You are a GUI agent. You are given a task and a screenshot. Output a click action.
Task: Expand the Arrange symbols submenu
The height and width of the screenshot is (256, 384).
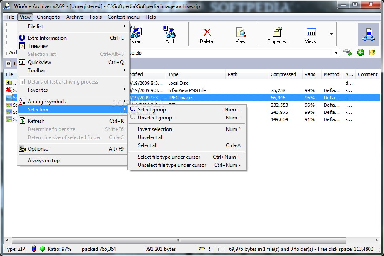[73, 102]
